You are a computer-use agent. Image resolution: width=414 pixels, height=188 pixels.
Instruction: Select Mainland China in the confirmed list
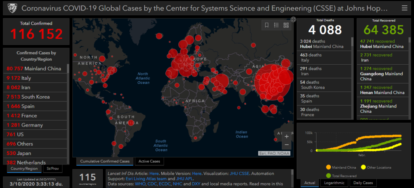click(35, 69)
